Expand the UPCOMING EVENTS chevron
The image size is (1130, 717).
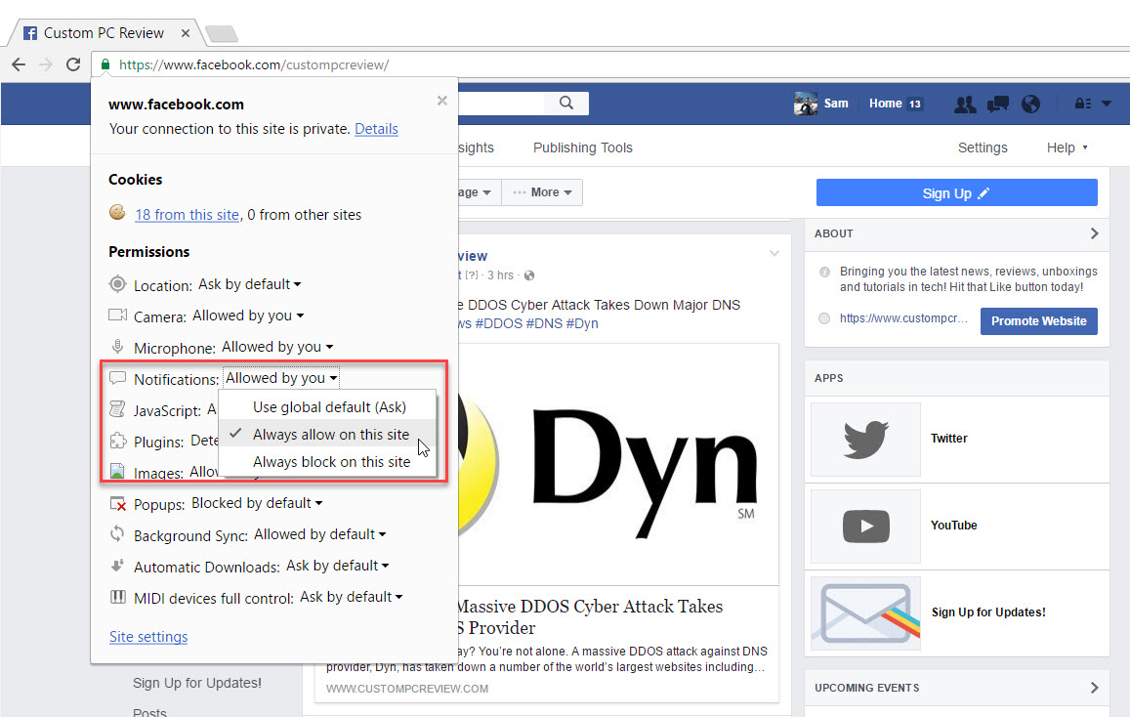click(x=1094, y=688)
